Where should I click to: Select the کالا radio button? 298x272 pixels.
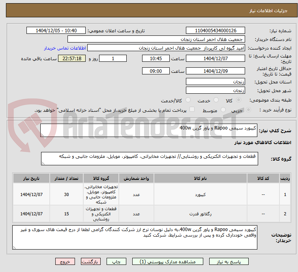point(238,100)
